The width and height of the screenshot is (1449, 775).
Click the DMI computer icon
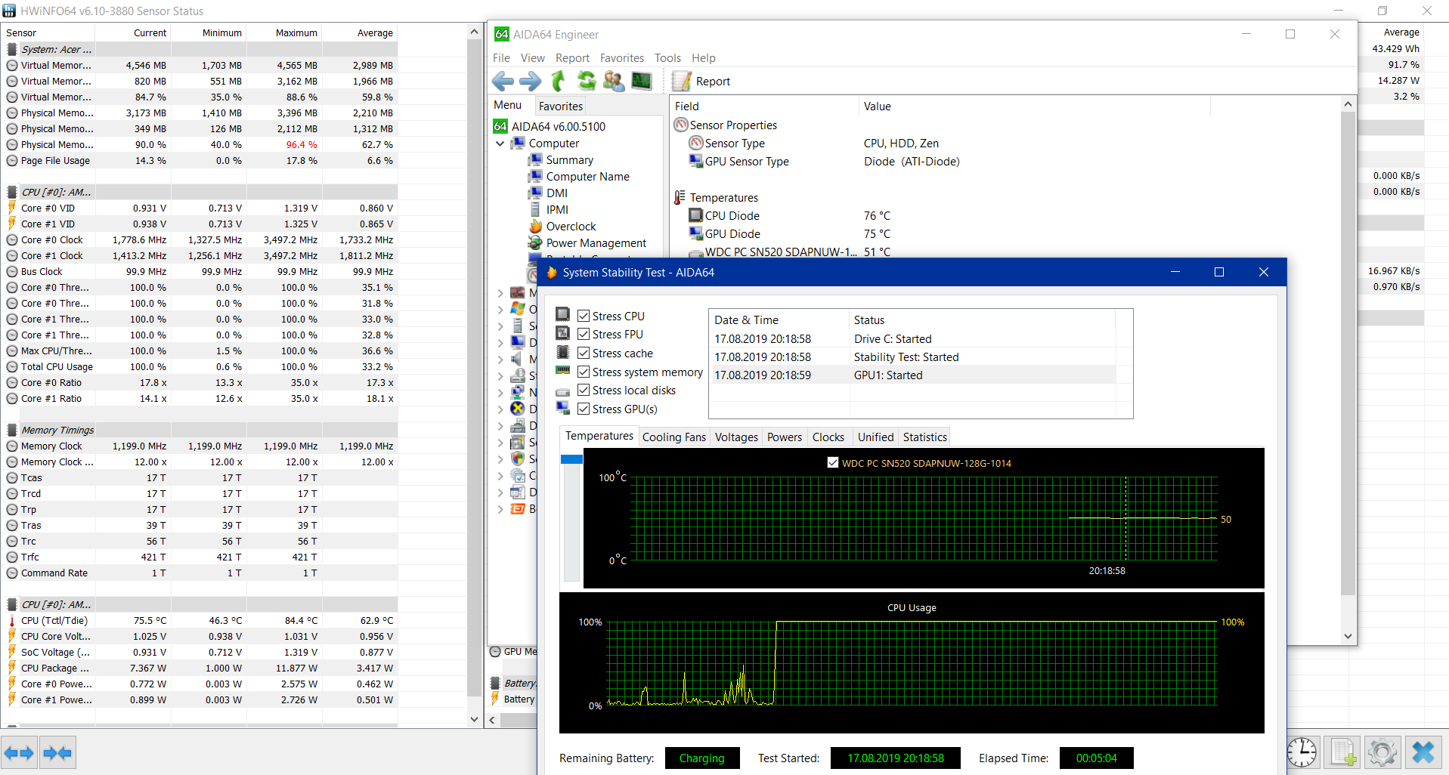click(x=535, y=193)
